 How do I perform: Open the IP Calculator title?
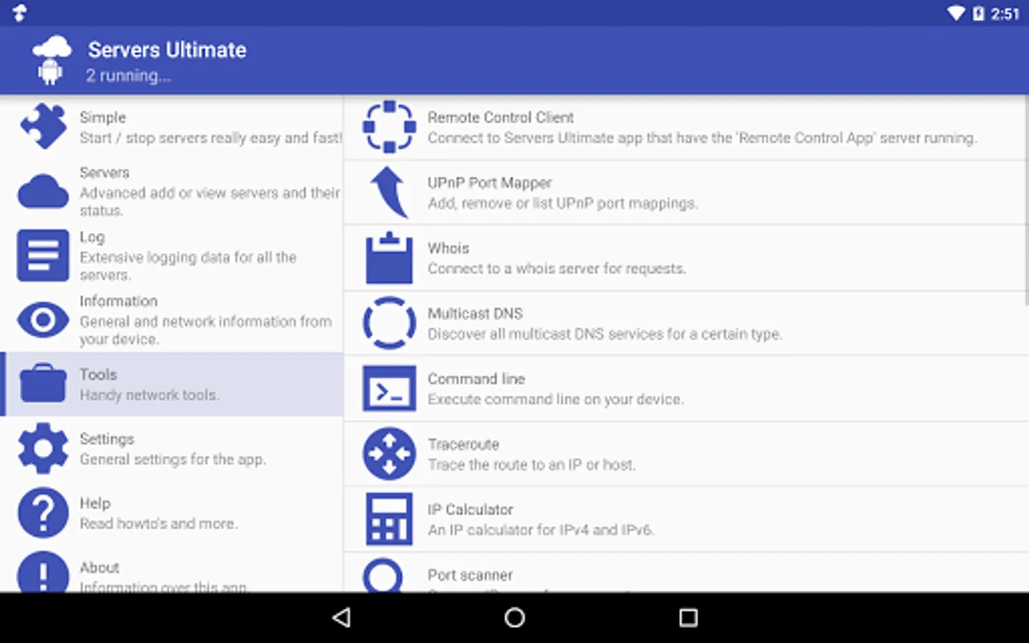tap(470, 509)
